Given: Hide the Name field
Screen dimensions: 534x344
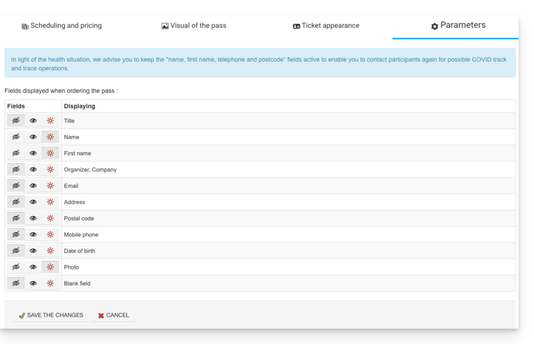Looking at the screenshot, I should pos(16,137).
